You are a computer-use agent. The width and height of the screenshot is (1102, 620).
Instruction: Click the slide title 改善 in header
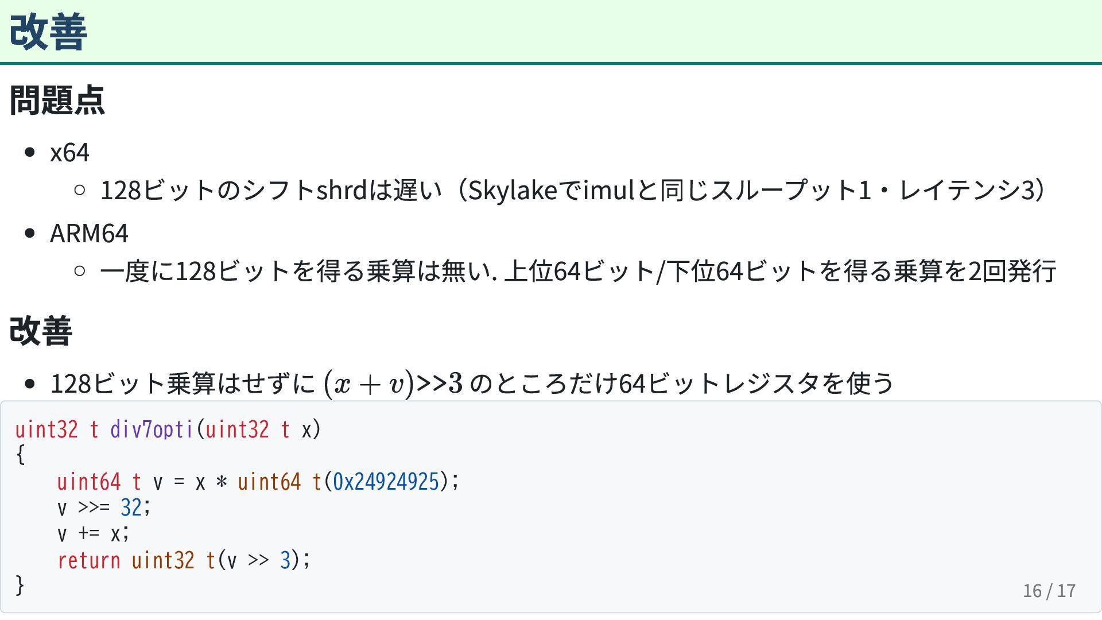click(48, 32)
